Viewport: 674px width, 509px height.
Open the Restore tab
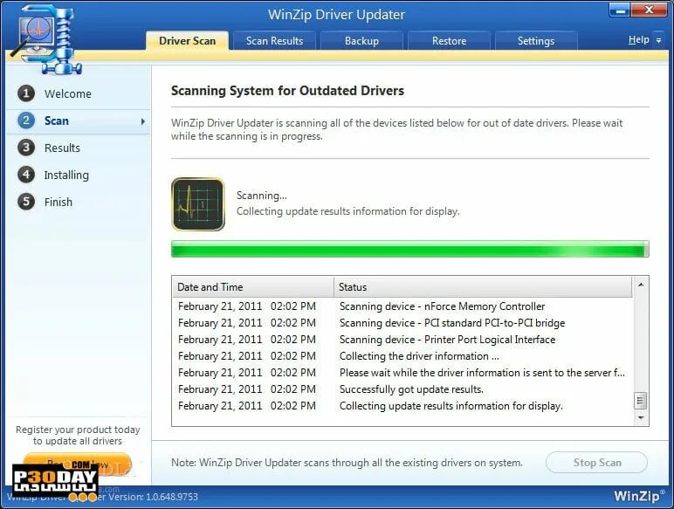click(x=449, y=41)
